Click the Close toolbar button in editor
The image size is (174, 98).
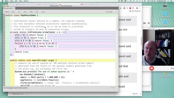[43, 12]
